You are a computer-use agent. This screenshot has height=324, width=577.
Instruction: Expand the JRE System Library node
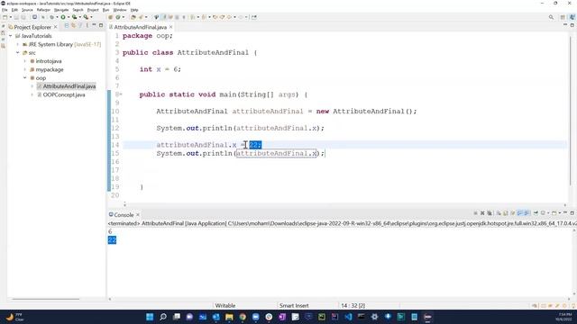[18, 44]
